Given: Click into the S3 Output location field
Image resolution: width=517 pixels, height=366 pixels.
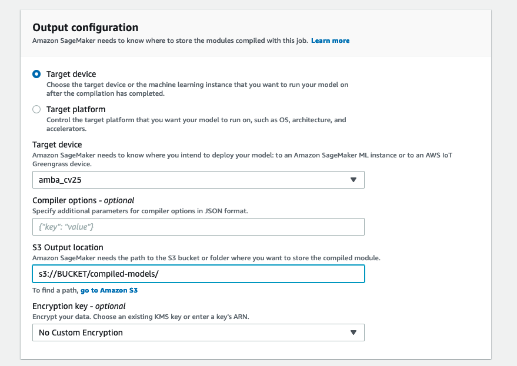Looking at the screenshot, I should coord(198,274).
